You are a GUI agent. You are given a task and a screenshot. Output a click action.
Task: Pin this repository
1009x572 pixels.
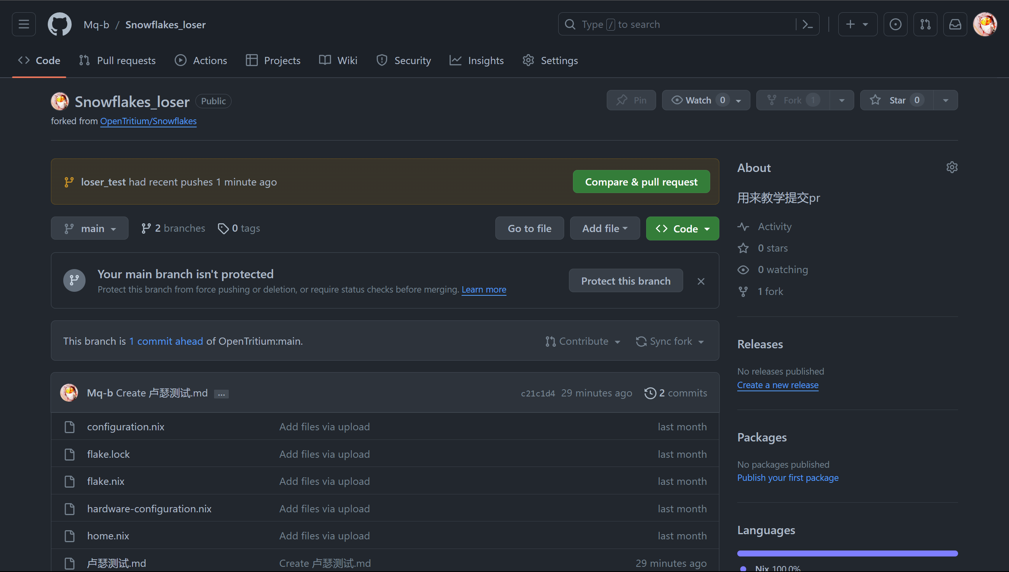[x=631, y=100]
